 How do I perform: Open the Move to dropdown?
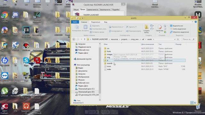point(117,27)
